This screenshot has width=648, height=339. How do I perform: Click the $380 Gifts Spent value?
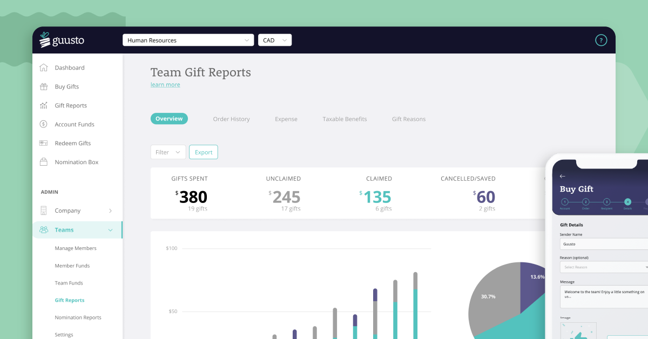(x=191, y=197)
